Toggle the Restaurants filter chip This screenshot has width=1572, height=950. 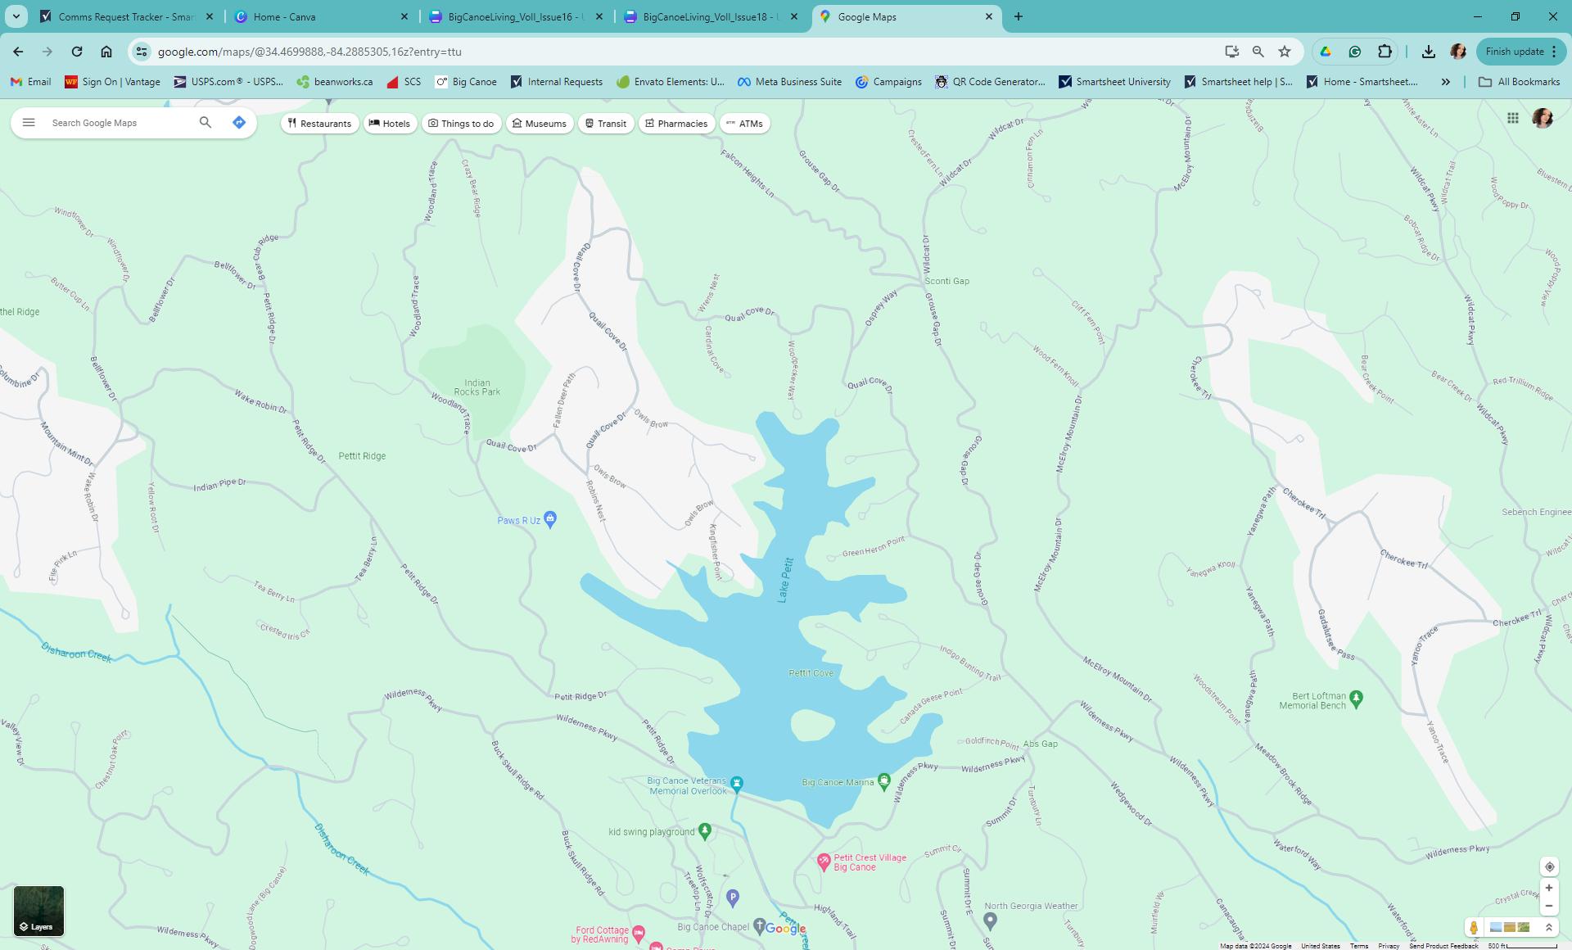(319, 124)
